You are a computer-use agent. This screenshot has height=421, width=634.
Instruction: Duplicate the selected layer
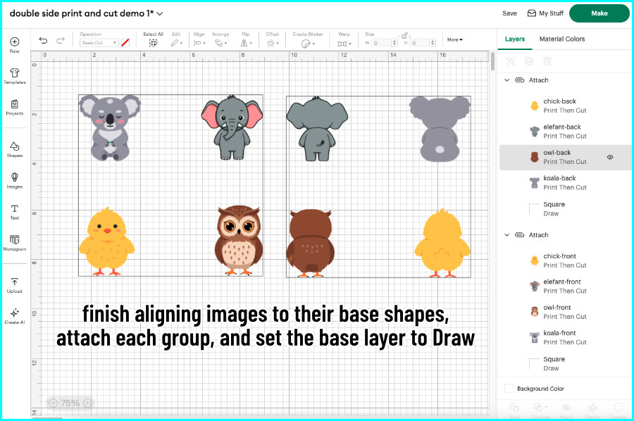click(529, 61)
